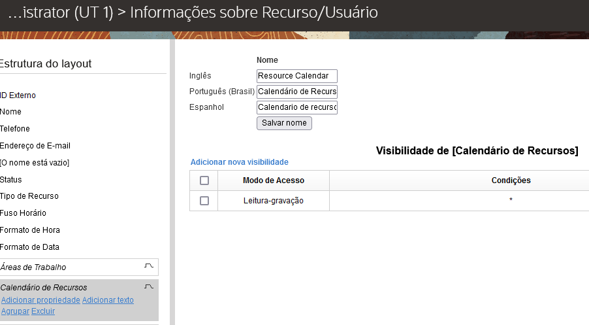Screen dimensions: 589x325
Task: Select the Calendário de Recursos tab section
Action: (79, 300)
